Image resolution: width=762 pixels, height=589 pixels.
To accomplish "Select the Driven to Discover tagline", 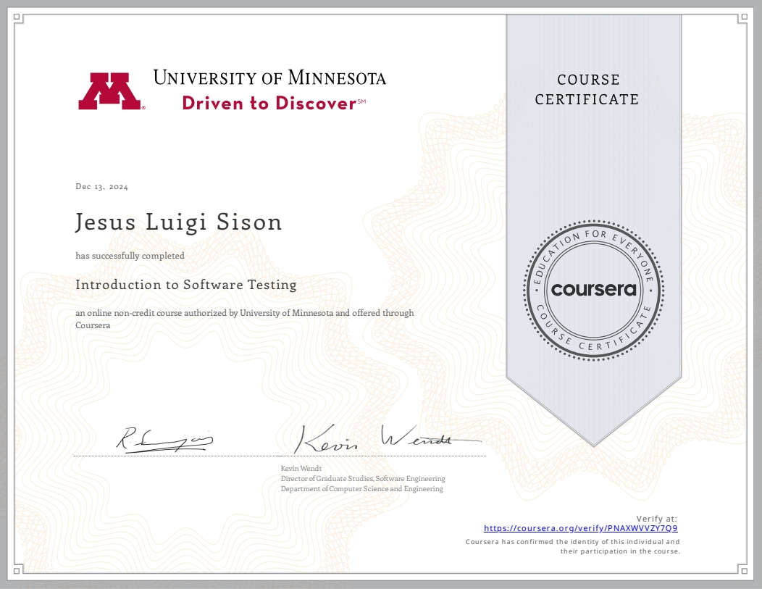I will 269,104.
